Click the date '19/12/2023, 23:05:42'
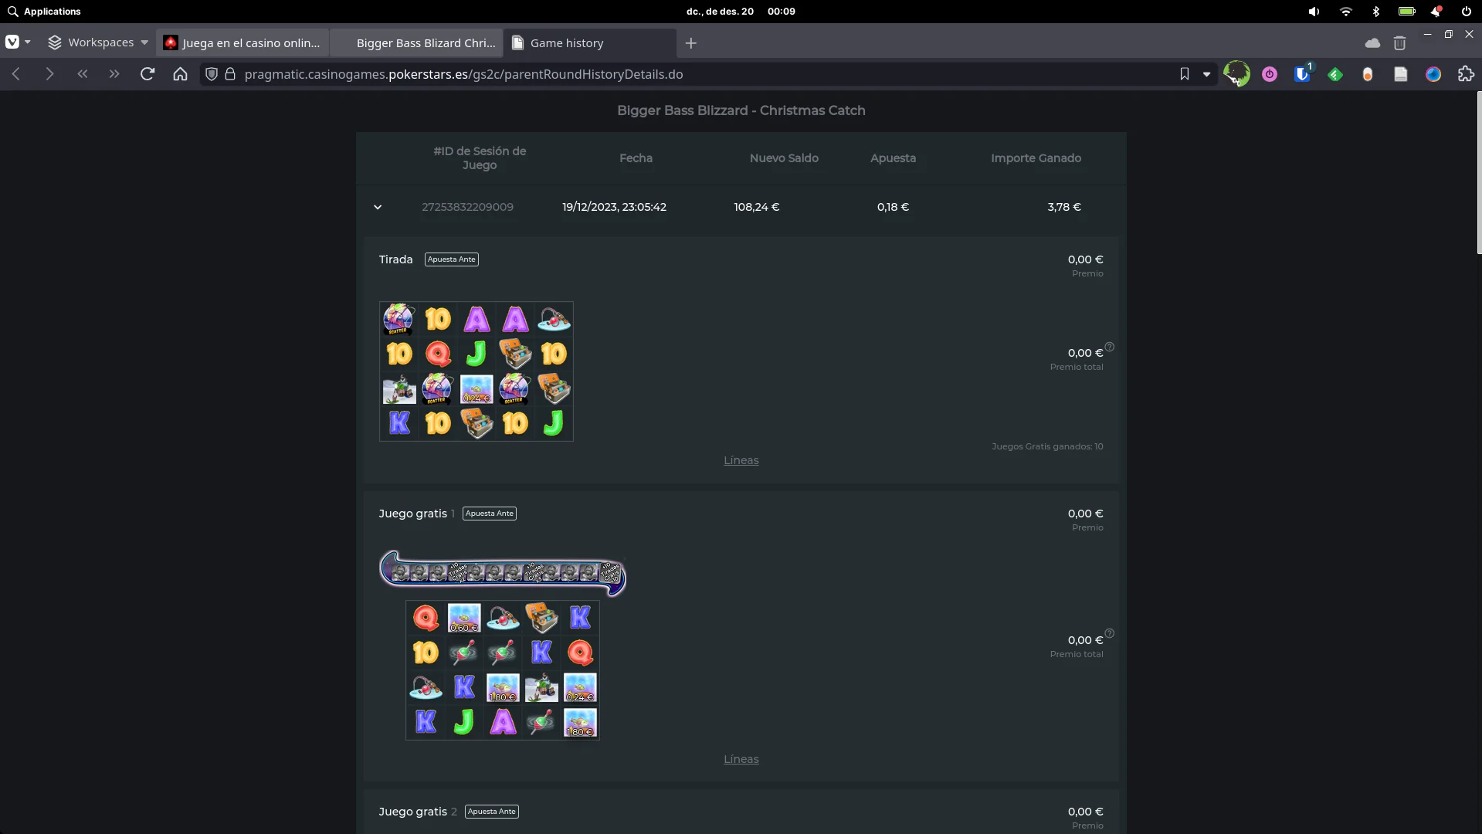This screenshot has height=834, width=1482. (x=614, y=207)
